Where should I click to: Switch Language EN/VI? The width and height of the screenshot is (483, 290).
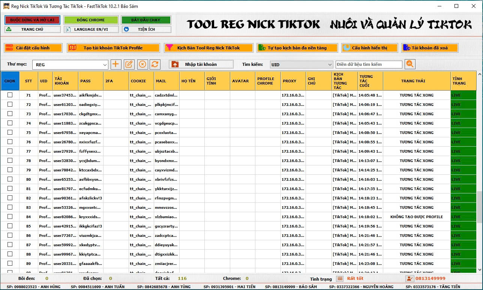tap(91, 29)
